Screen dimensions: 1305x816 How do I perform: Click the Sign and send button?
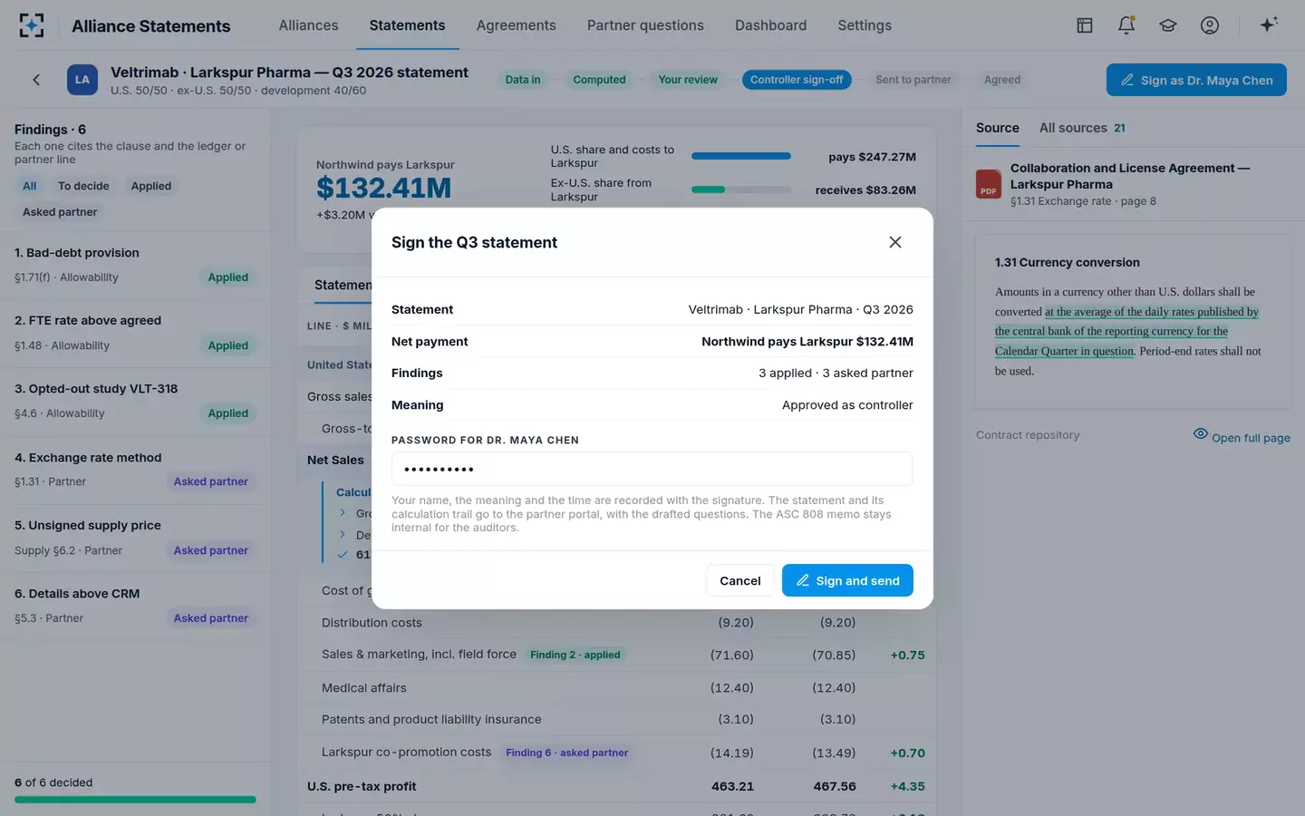(x=847, y=580)
